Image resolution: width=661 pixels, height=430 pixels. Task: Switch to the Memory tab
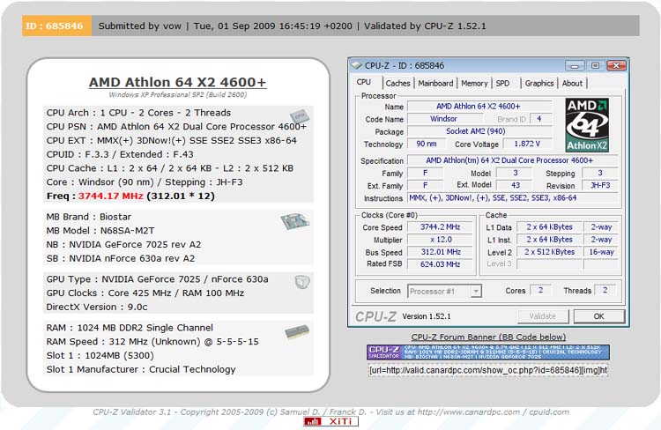pos(474,84)
